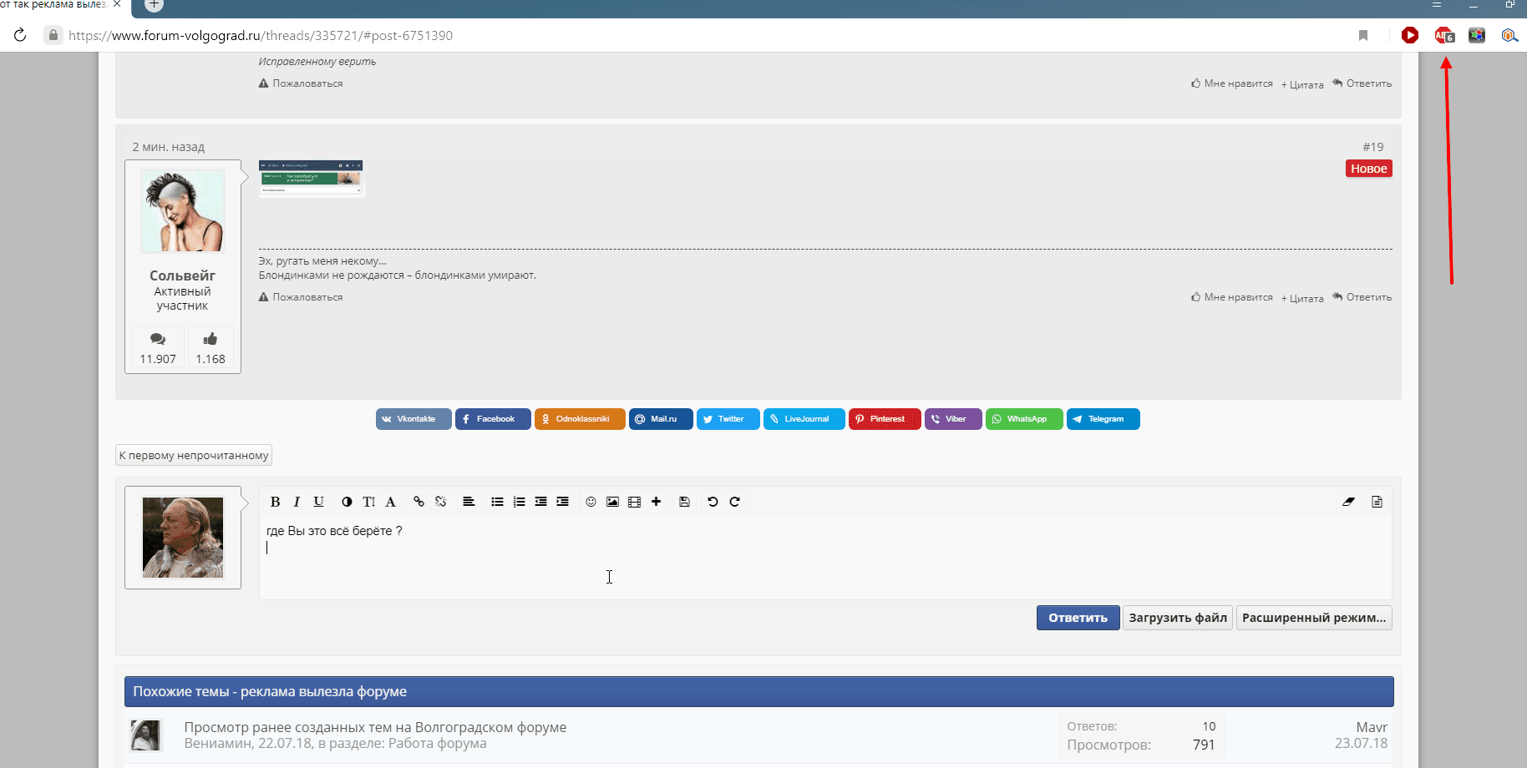Decrease indent with outdent icon

(x=540, y=502)
